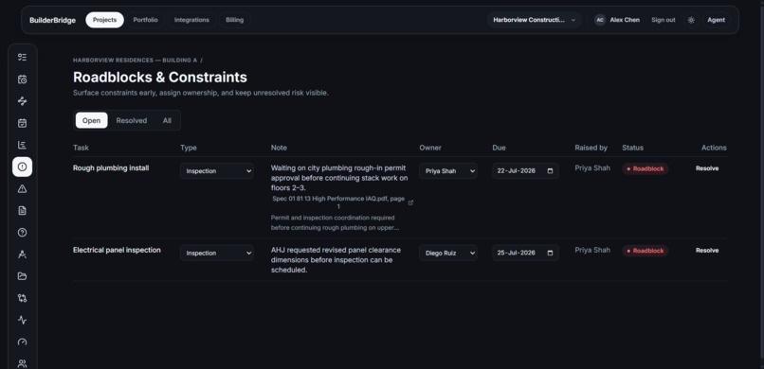Click the BuilderBridge logo
The width and height of the screenshot is (764, 369).
pyautogui.click(x=53, y=21)
